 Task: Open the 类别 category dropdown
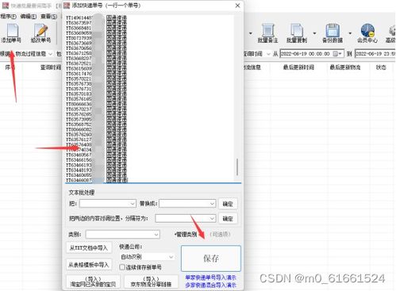[156, 234]
